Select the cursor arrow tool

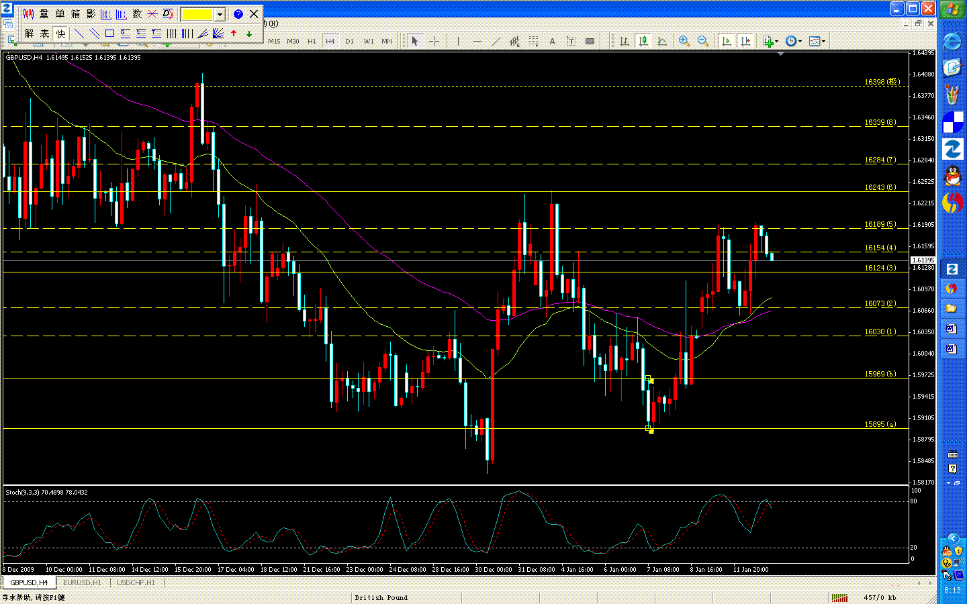pyautogui.click(x=415, y=42)
